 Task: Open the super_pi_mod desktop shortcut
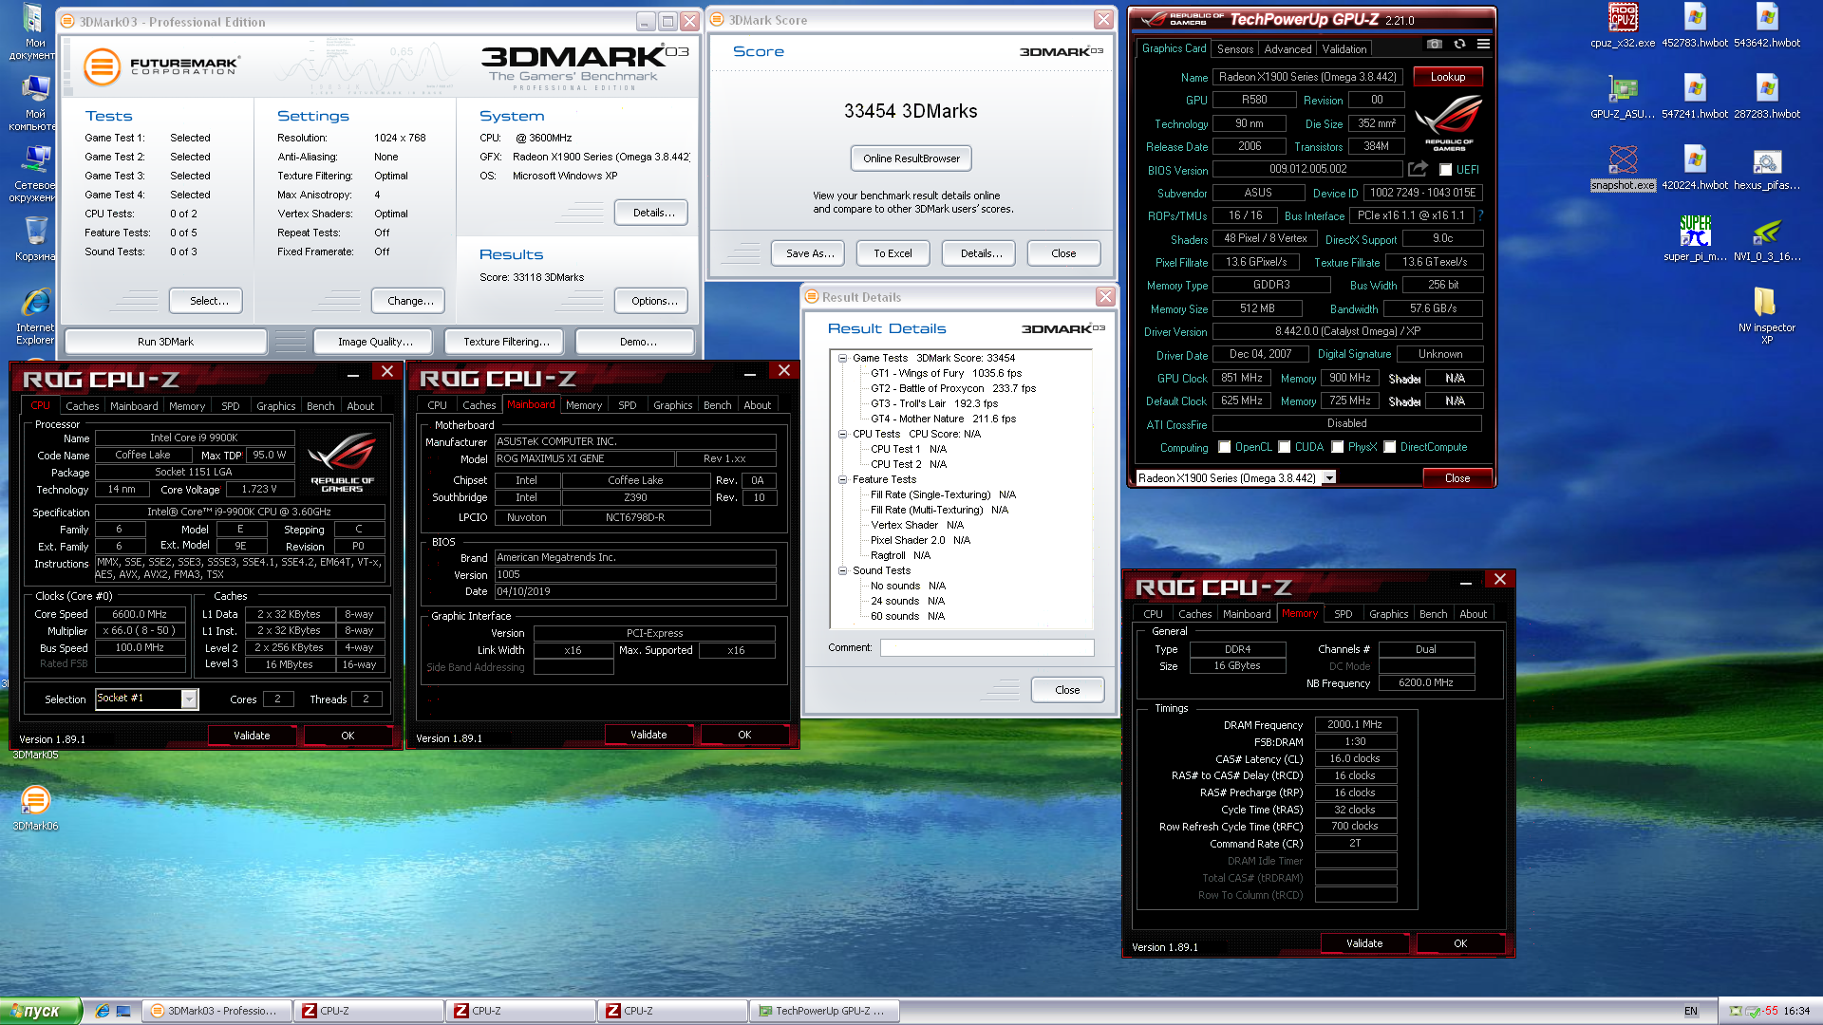pyautogui.click(x=1695, y=239)
